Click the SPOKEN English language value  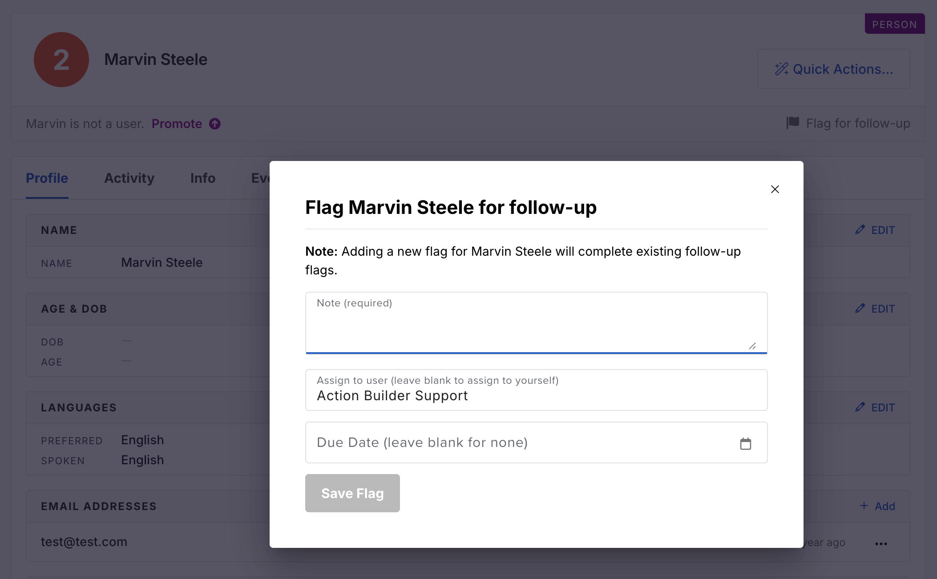click(x=142, y=460)
